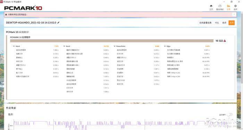Click the 对比 compare button
This screenshot has width=243, height=130.
tap(217, 23)
